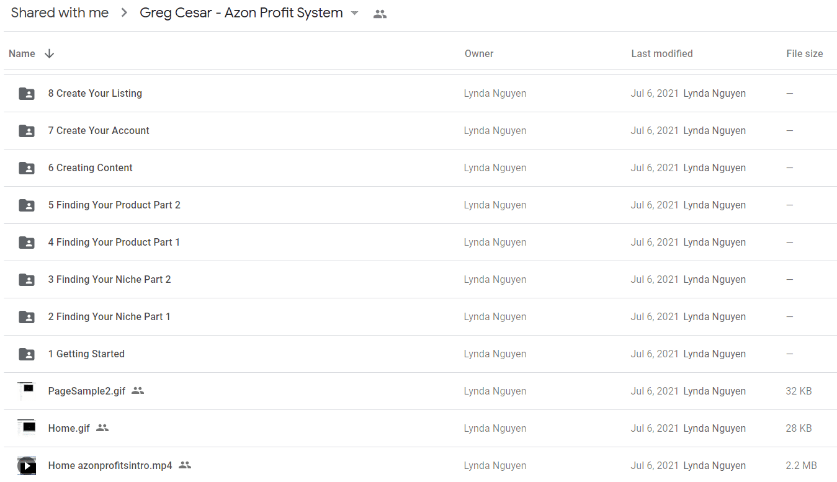Select 2 Finding Your Niche Part 1 name
Screen dimensions: 837x482
109,316
